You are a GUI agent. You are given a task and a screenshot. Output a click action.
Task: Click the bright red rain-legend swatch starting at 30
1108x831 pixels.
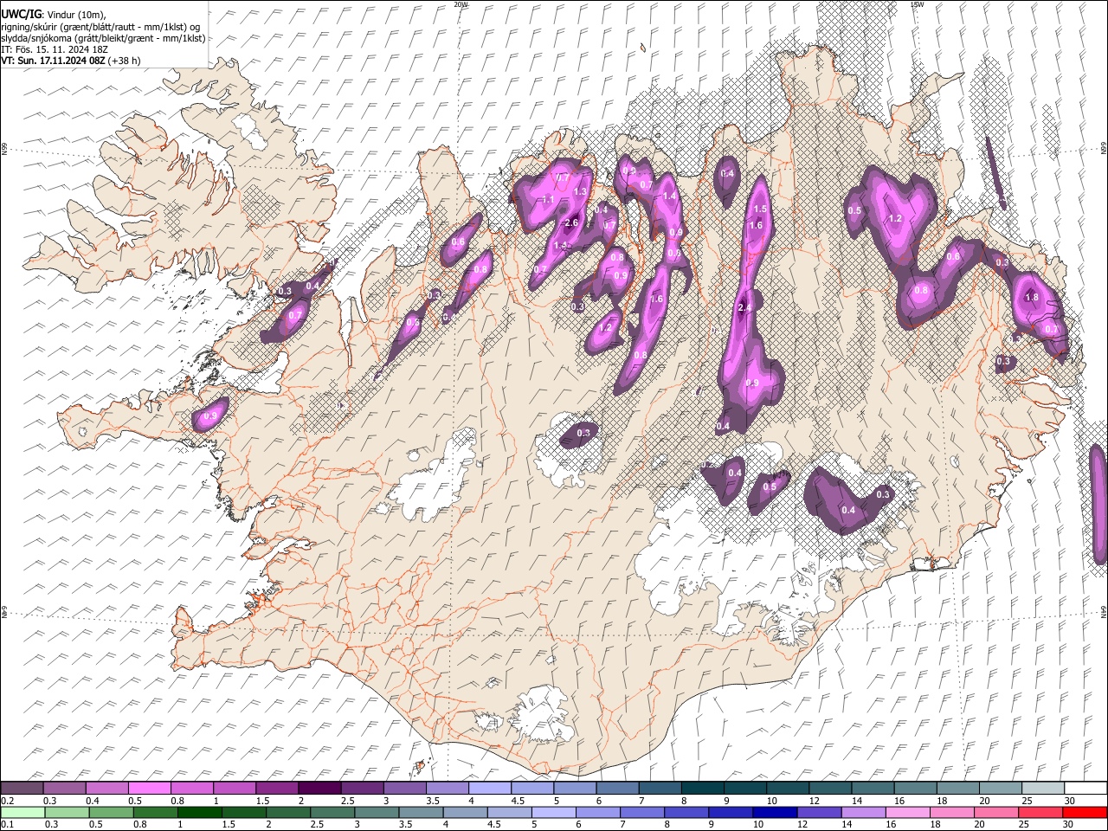click(x=1084, y=812)
